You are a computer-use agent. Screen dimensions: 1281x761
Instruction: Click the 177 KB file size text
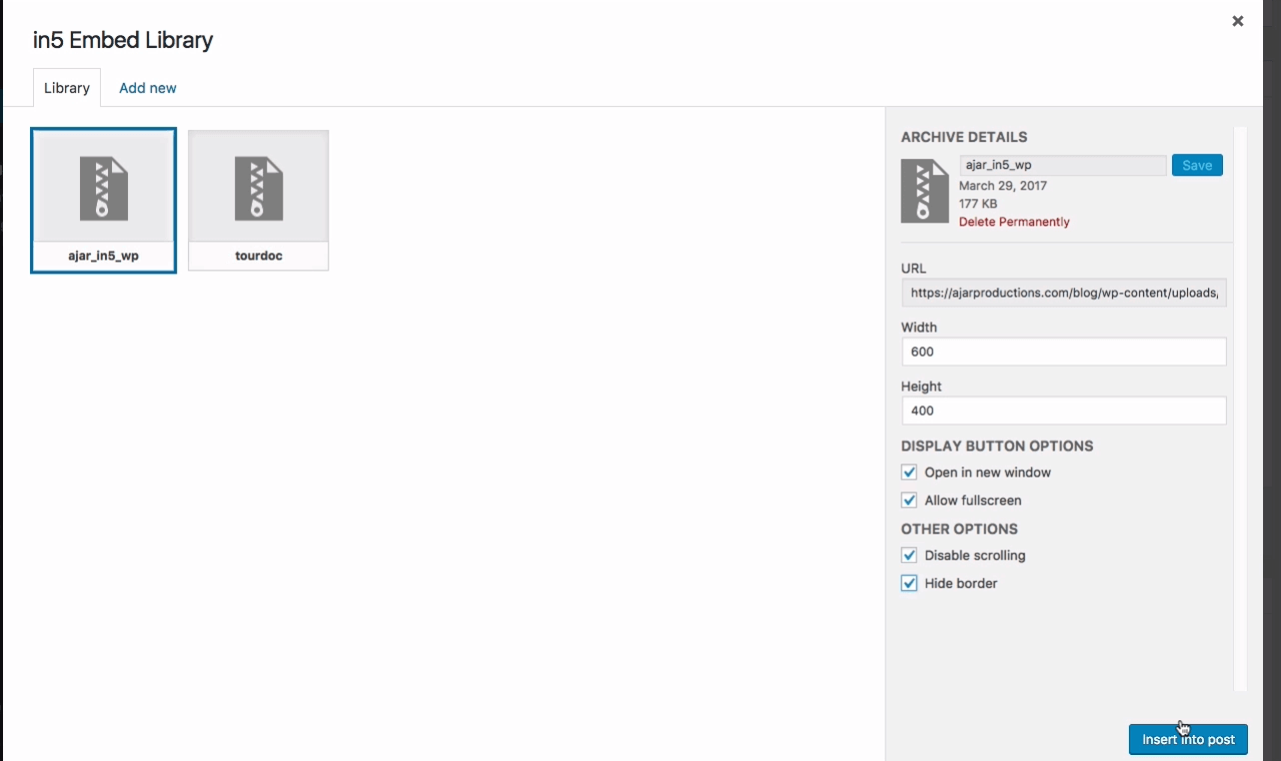978,204
